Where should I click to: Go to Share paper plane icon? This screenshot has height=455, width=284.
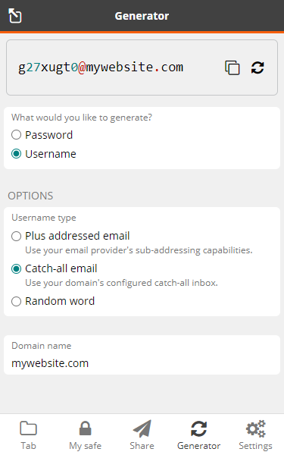click(142, 428)
